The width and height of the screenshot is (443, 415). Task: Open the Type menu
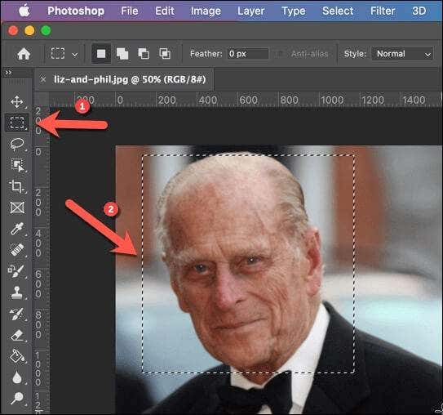tap(293, 11)
